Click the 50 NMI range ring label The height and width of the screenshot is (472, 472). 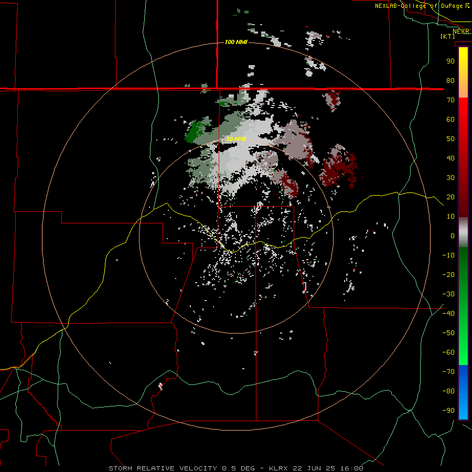click(x=236, y=139)
